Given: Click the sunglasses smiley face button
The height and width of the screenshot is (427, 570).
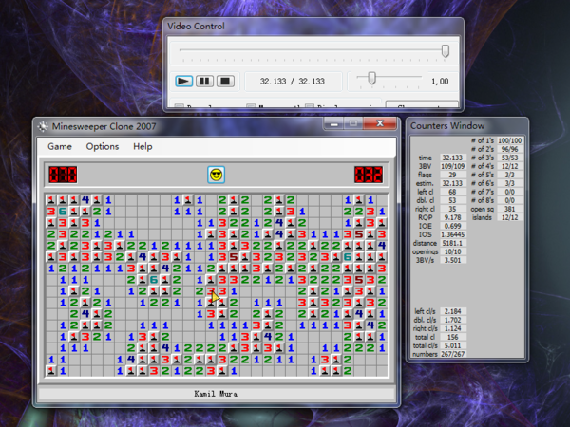Looking at the screenshot, I should point(216,175).
